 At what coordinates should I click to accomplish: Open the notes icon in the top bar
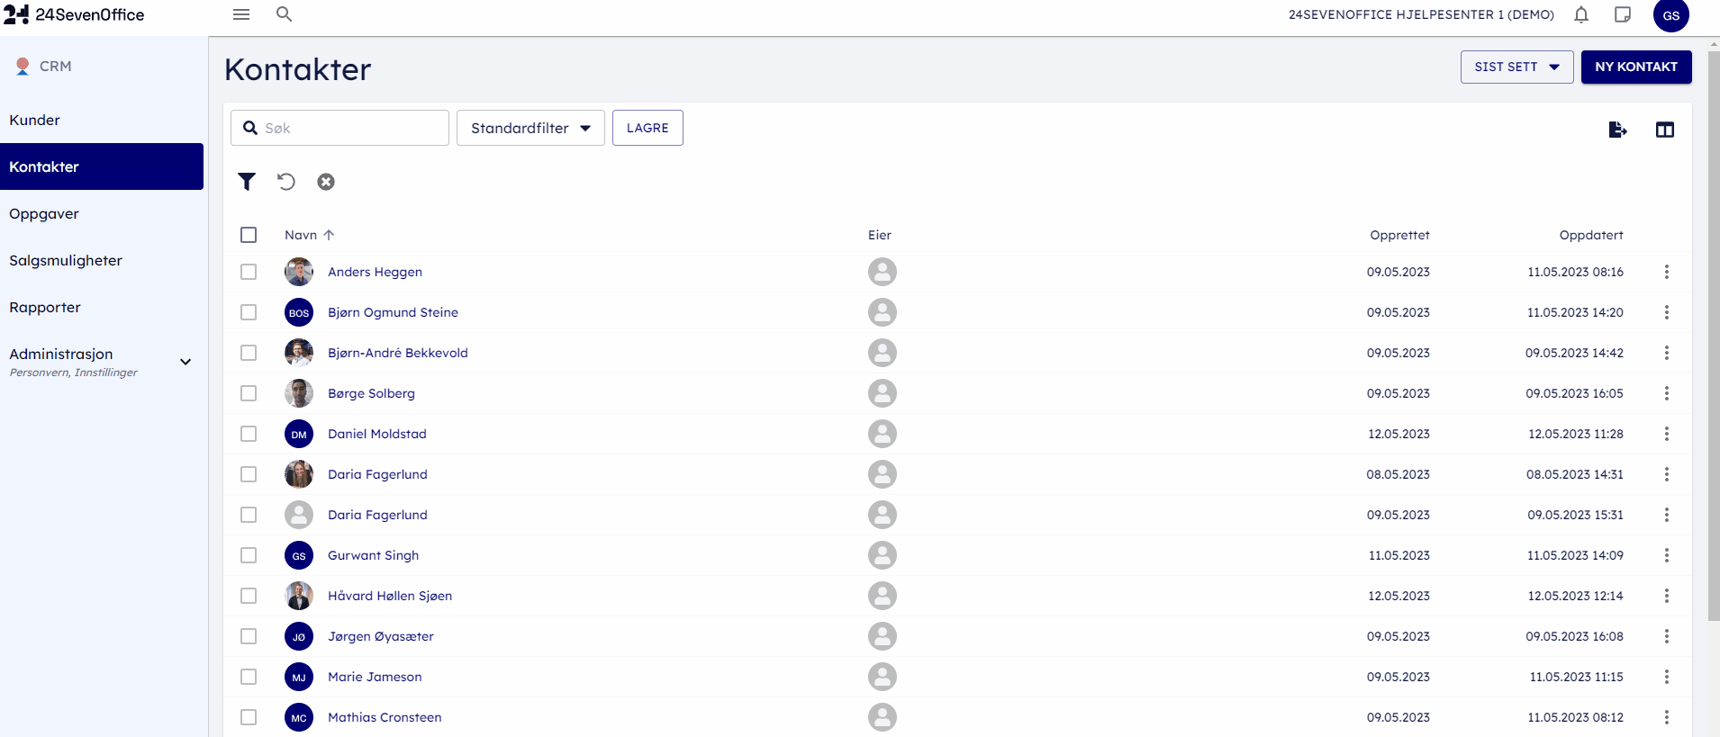click(1623, 14)
